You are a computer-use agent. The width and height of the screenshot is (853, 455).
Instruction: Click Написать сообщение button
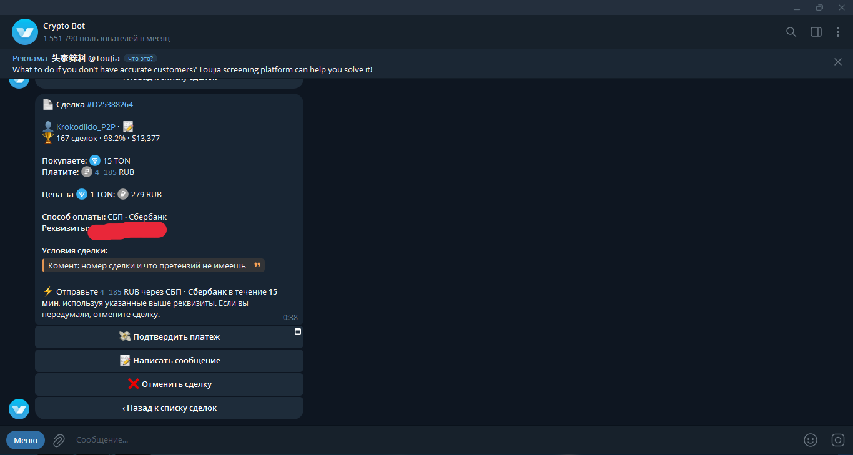[x=169, y=361]
